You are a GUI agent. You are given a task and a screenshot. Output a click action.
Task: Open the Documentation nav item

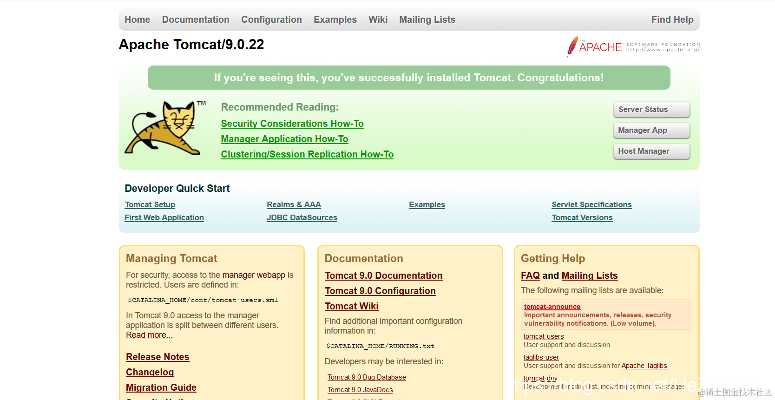(x=196, y=20)
